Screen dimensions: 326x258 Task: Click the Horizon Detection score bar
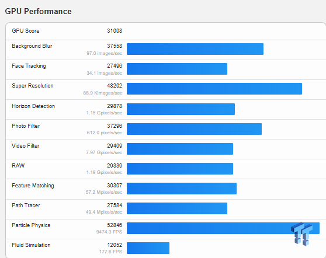[x=181, y=109]
